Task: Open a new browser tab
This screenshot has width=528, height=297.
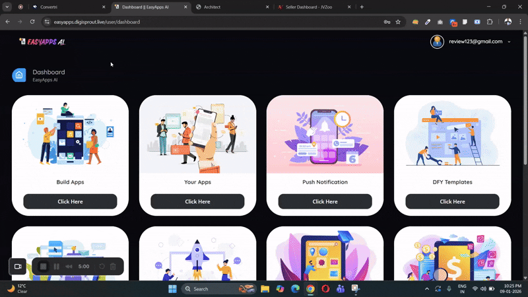Action: (x=362, y=7)
